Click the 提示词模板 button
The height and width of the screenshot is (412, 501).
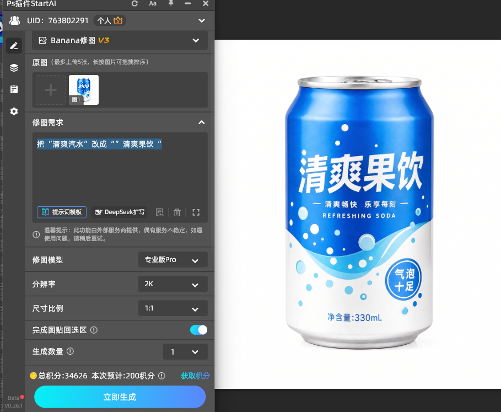coord(62,212)
